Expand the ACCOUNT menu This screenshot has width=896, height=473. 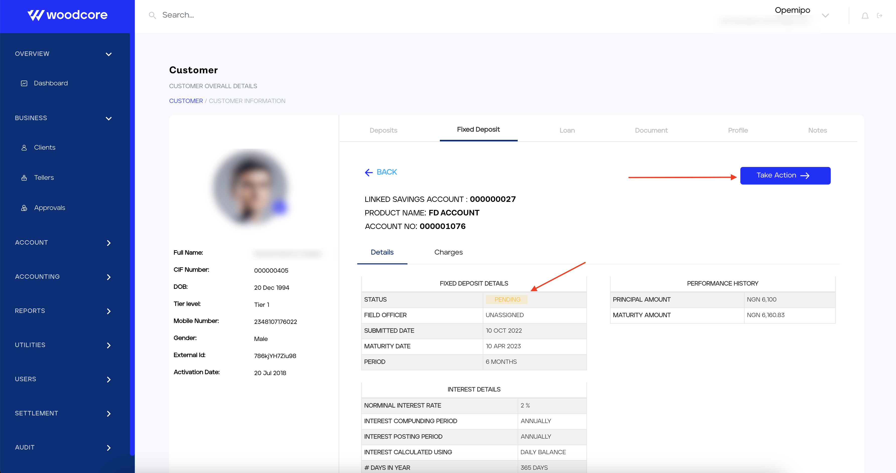(108, 243)
